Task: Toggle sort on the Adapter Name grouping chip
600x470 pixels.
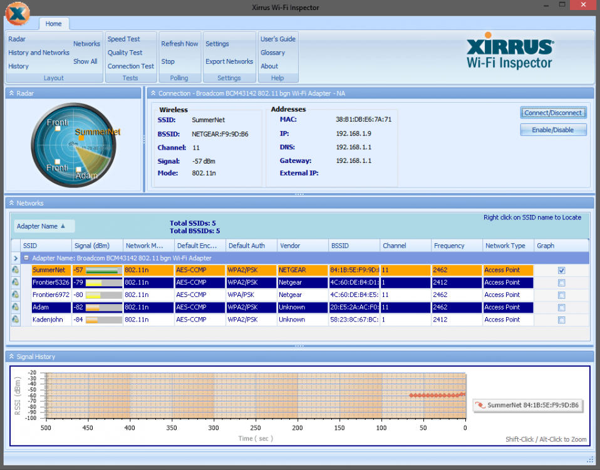Action: pyautogui.click(x=44, y=226)
